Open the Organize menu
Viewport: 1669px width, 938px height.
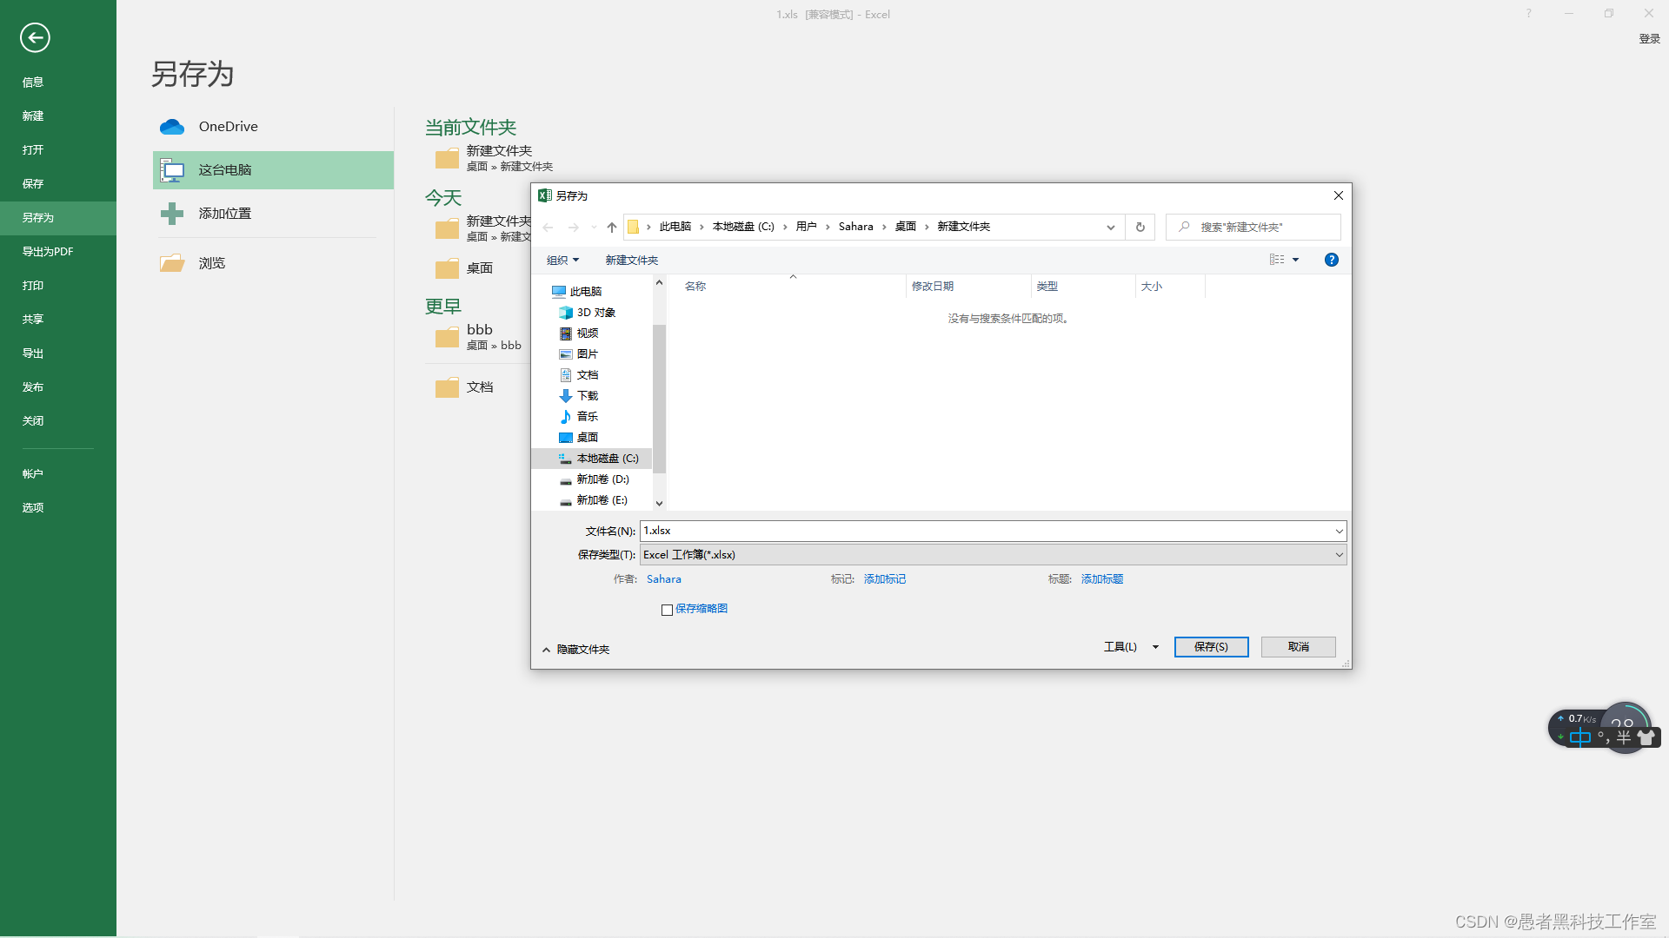click(562, 261)
